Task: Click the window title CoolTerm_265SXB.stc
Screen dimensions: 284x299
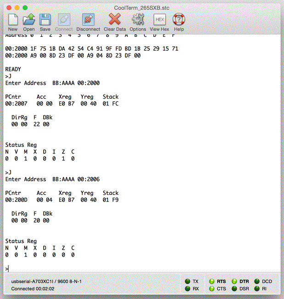Action: pyautogui.click(x=142, y=8)
